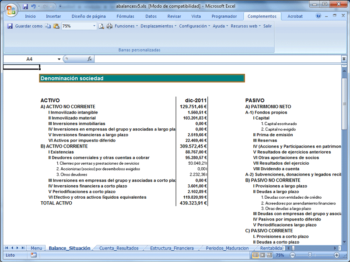Viewport: 350px width, 262px height.
Task: Open the Acrobat ribbon tab
Action: pyautogui.click(x=295, y=16)
